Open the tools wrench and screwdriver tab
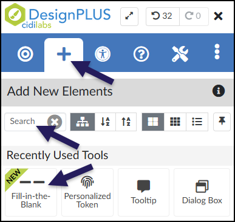 point(180,54)
